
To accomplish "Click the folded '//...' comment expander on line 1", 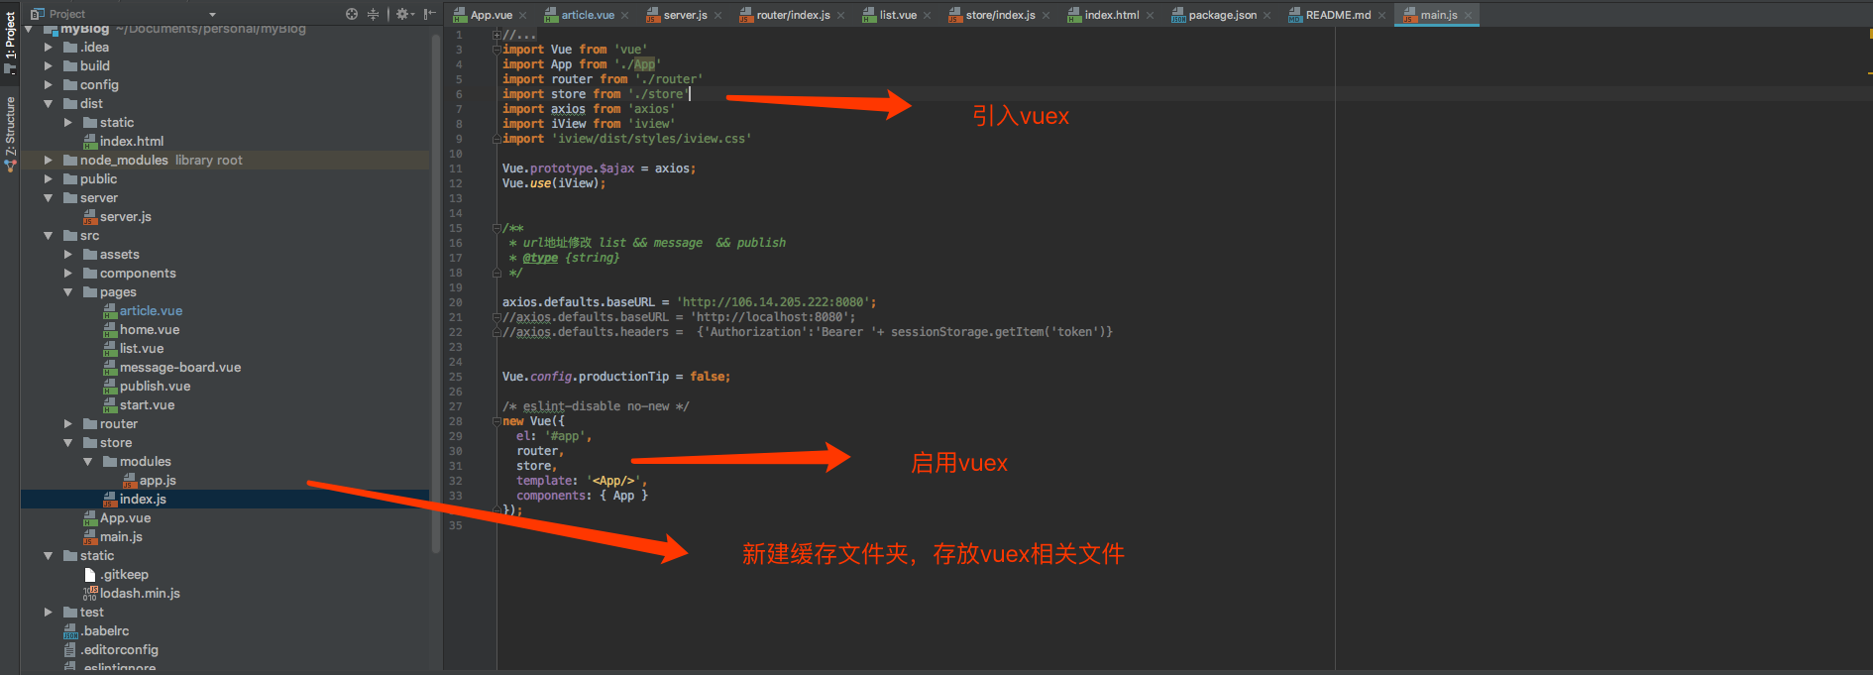I will [x=496, y=35].
